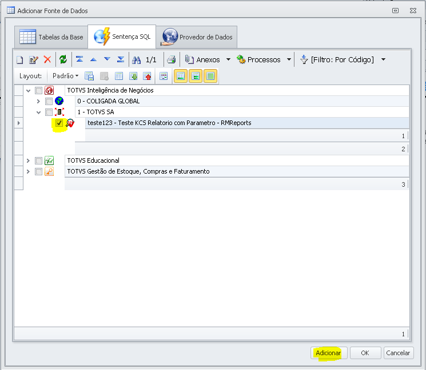This screenshot has width=426, height=370.
Task: Go to the previous record with the up arrow
Action: tap(93, 59)
